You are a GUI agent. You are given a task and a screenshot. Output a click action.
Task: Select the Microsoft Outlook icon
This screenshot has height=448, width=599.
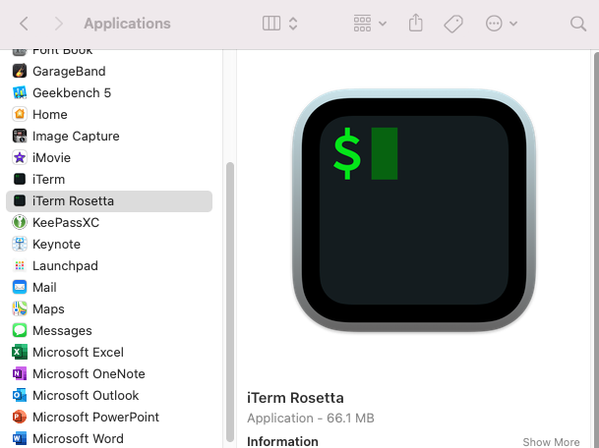pos(20,395)
